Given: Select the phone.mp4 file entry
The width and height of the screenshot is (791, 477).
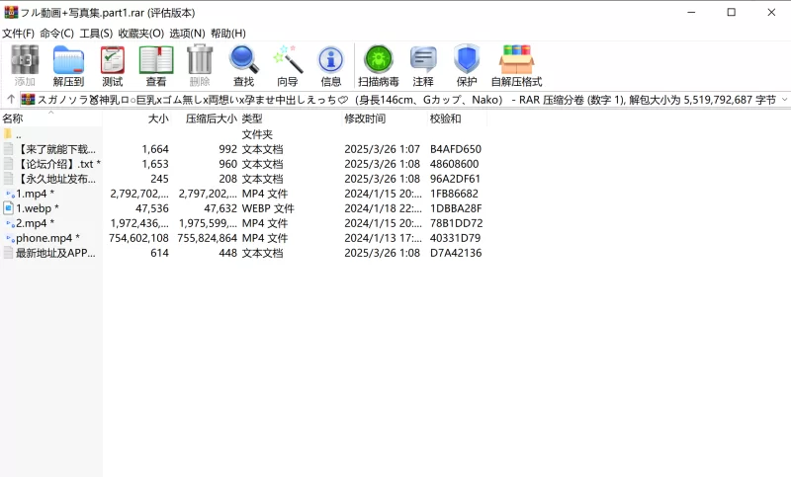Looking at the screenshot, I should point(46,238).
